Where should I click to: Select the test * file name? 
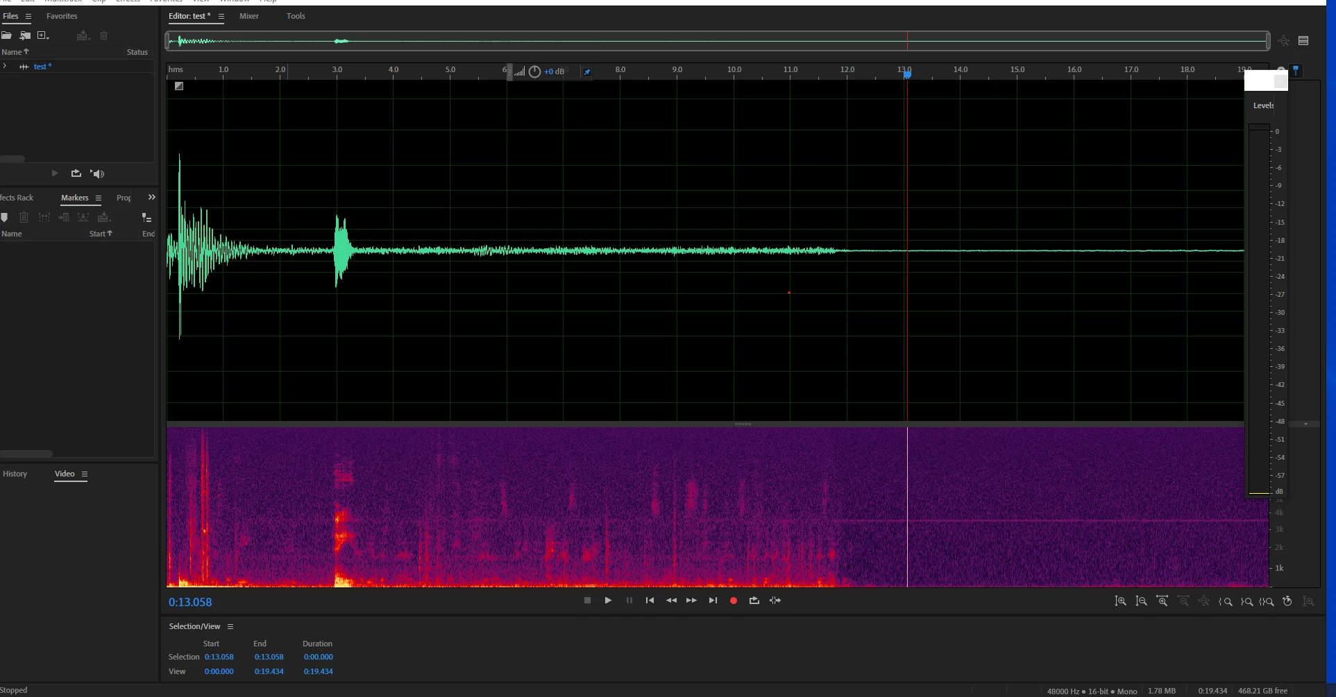[x=42, y=67]
